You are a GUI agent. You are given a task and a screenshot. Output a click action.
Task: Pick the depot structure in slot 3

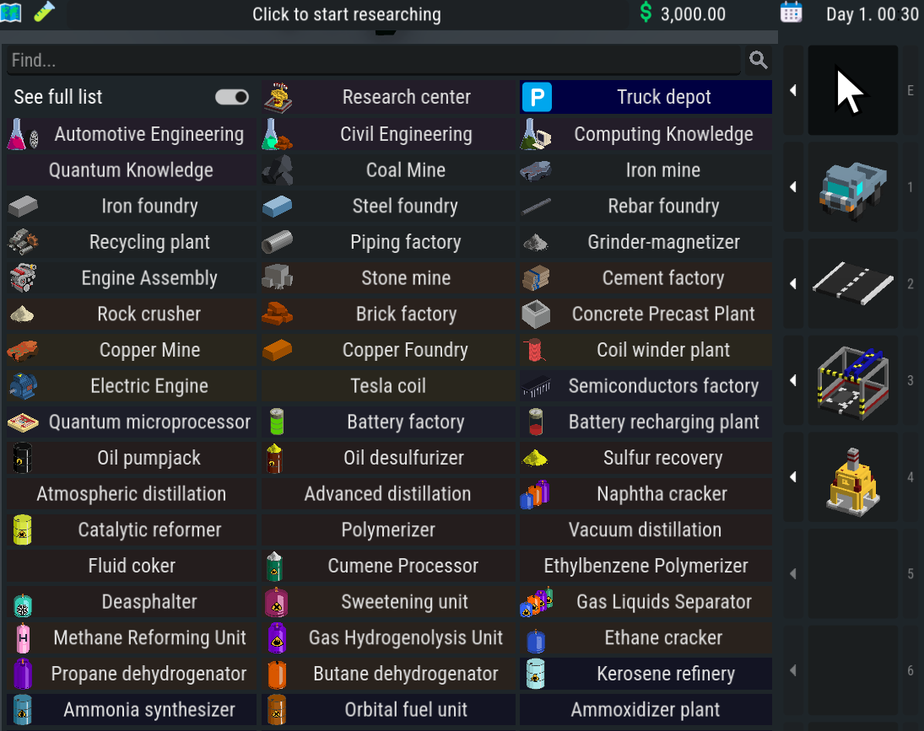pyautogui.click(x=852, y=381)
